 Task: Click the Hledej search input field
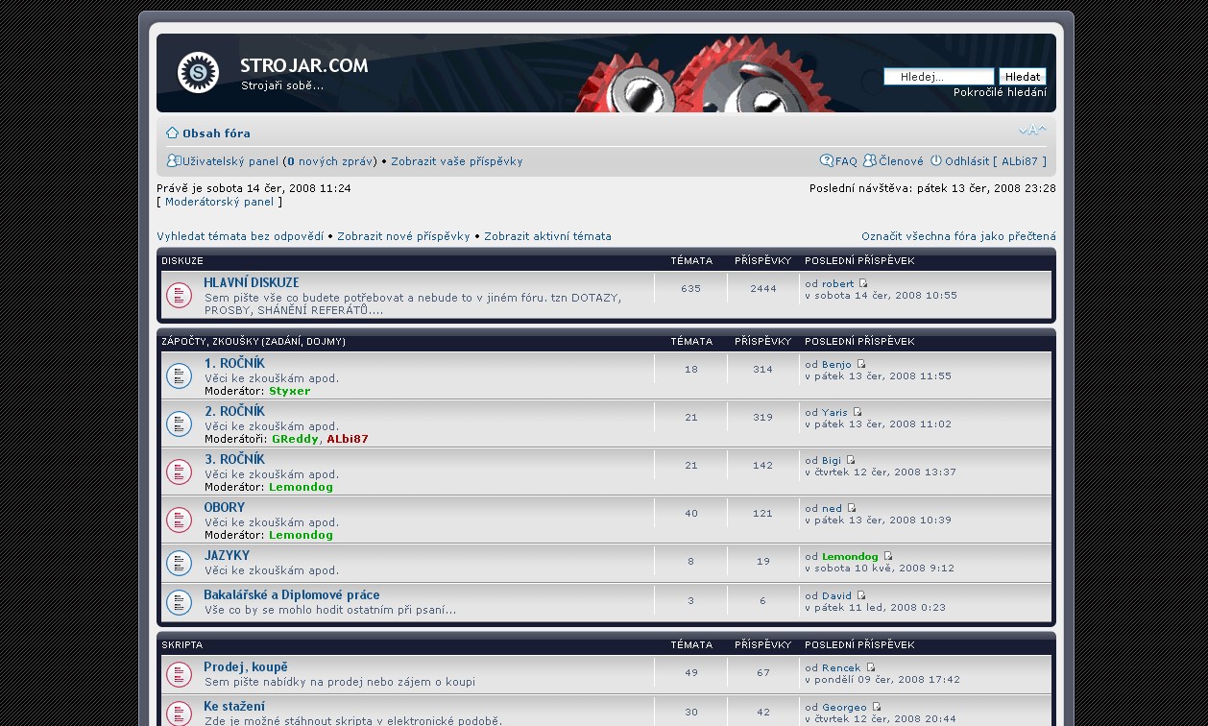tap(939, 77)
